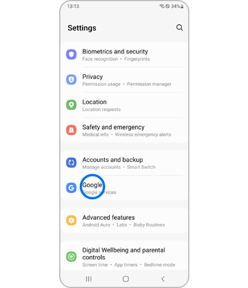Open the Privacy settings entry
This screenshot has width=248, height=288.
pyautogui.click(x=125, y=80)
